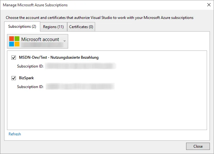Click the Subscription ID label under BizSpark
Screen dimensions: 214x154
[30, 86]
